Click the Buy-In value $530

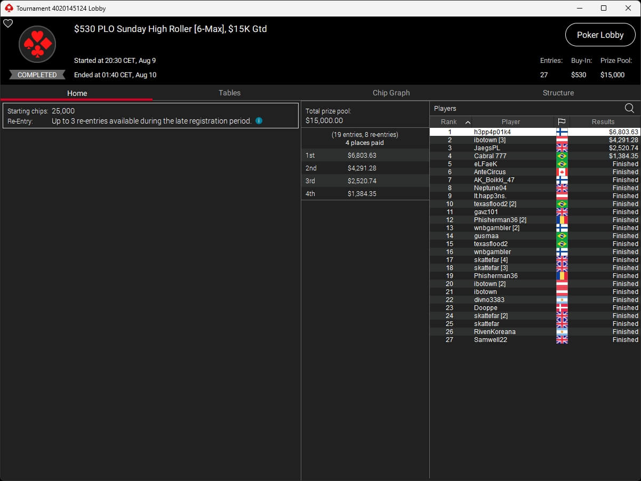pyautogui.click(x=579, y=75)
